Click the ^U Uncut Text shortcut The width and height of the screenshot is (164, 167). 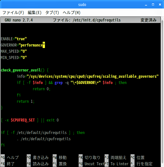(x=91, y=164)
